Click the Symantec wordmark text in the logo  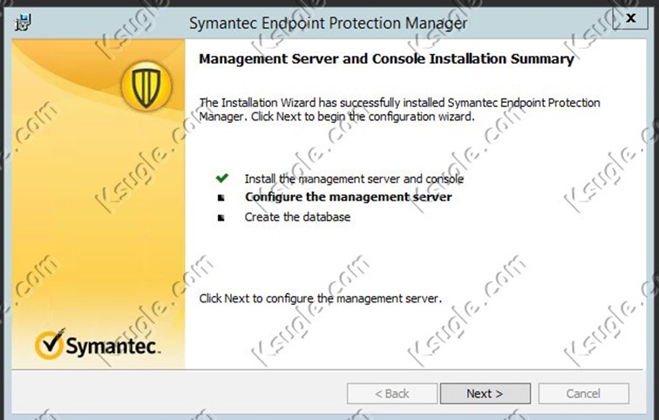click(112, 346)
